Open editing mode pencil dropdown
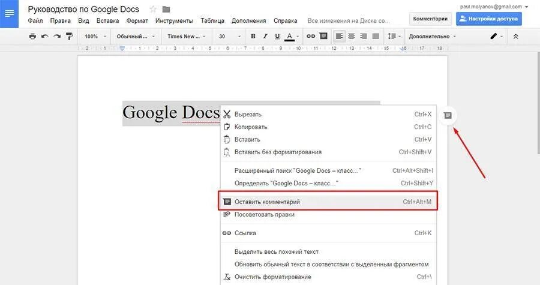540x285 pixels. coord(497,36)
